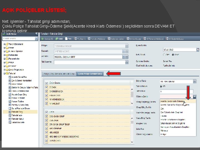Open Tahsilat Kabul screen
The width and height of the screenshot is (200, 150).
(x=16, y=119)
